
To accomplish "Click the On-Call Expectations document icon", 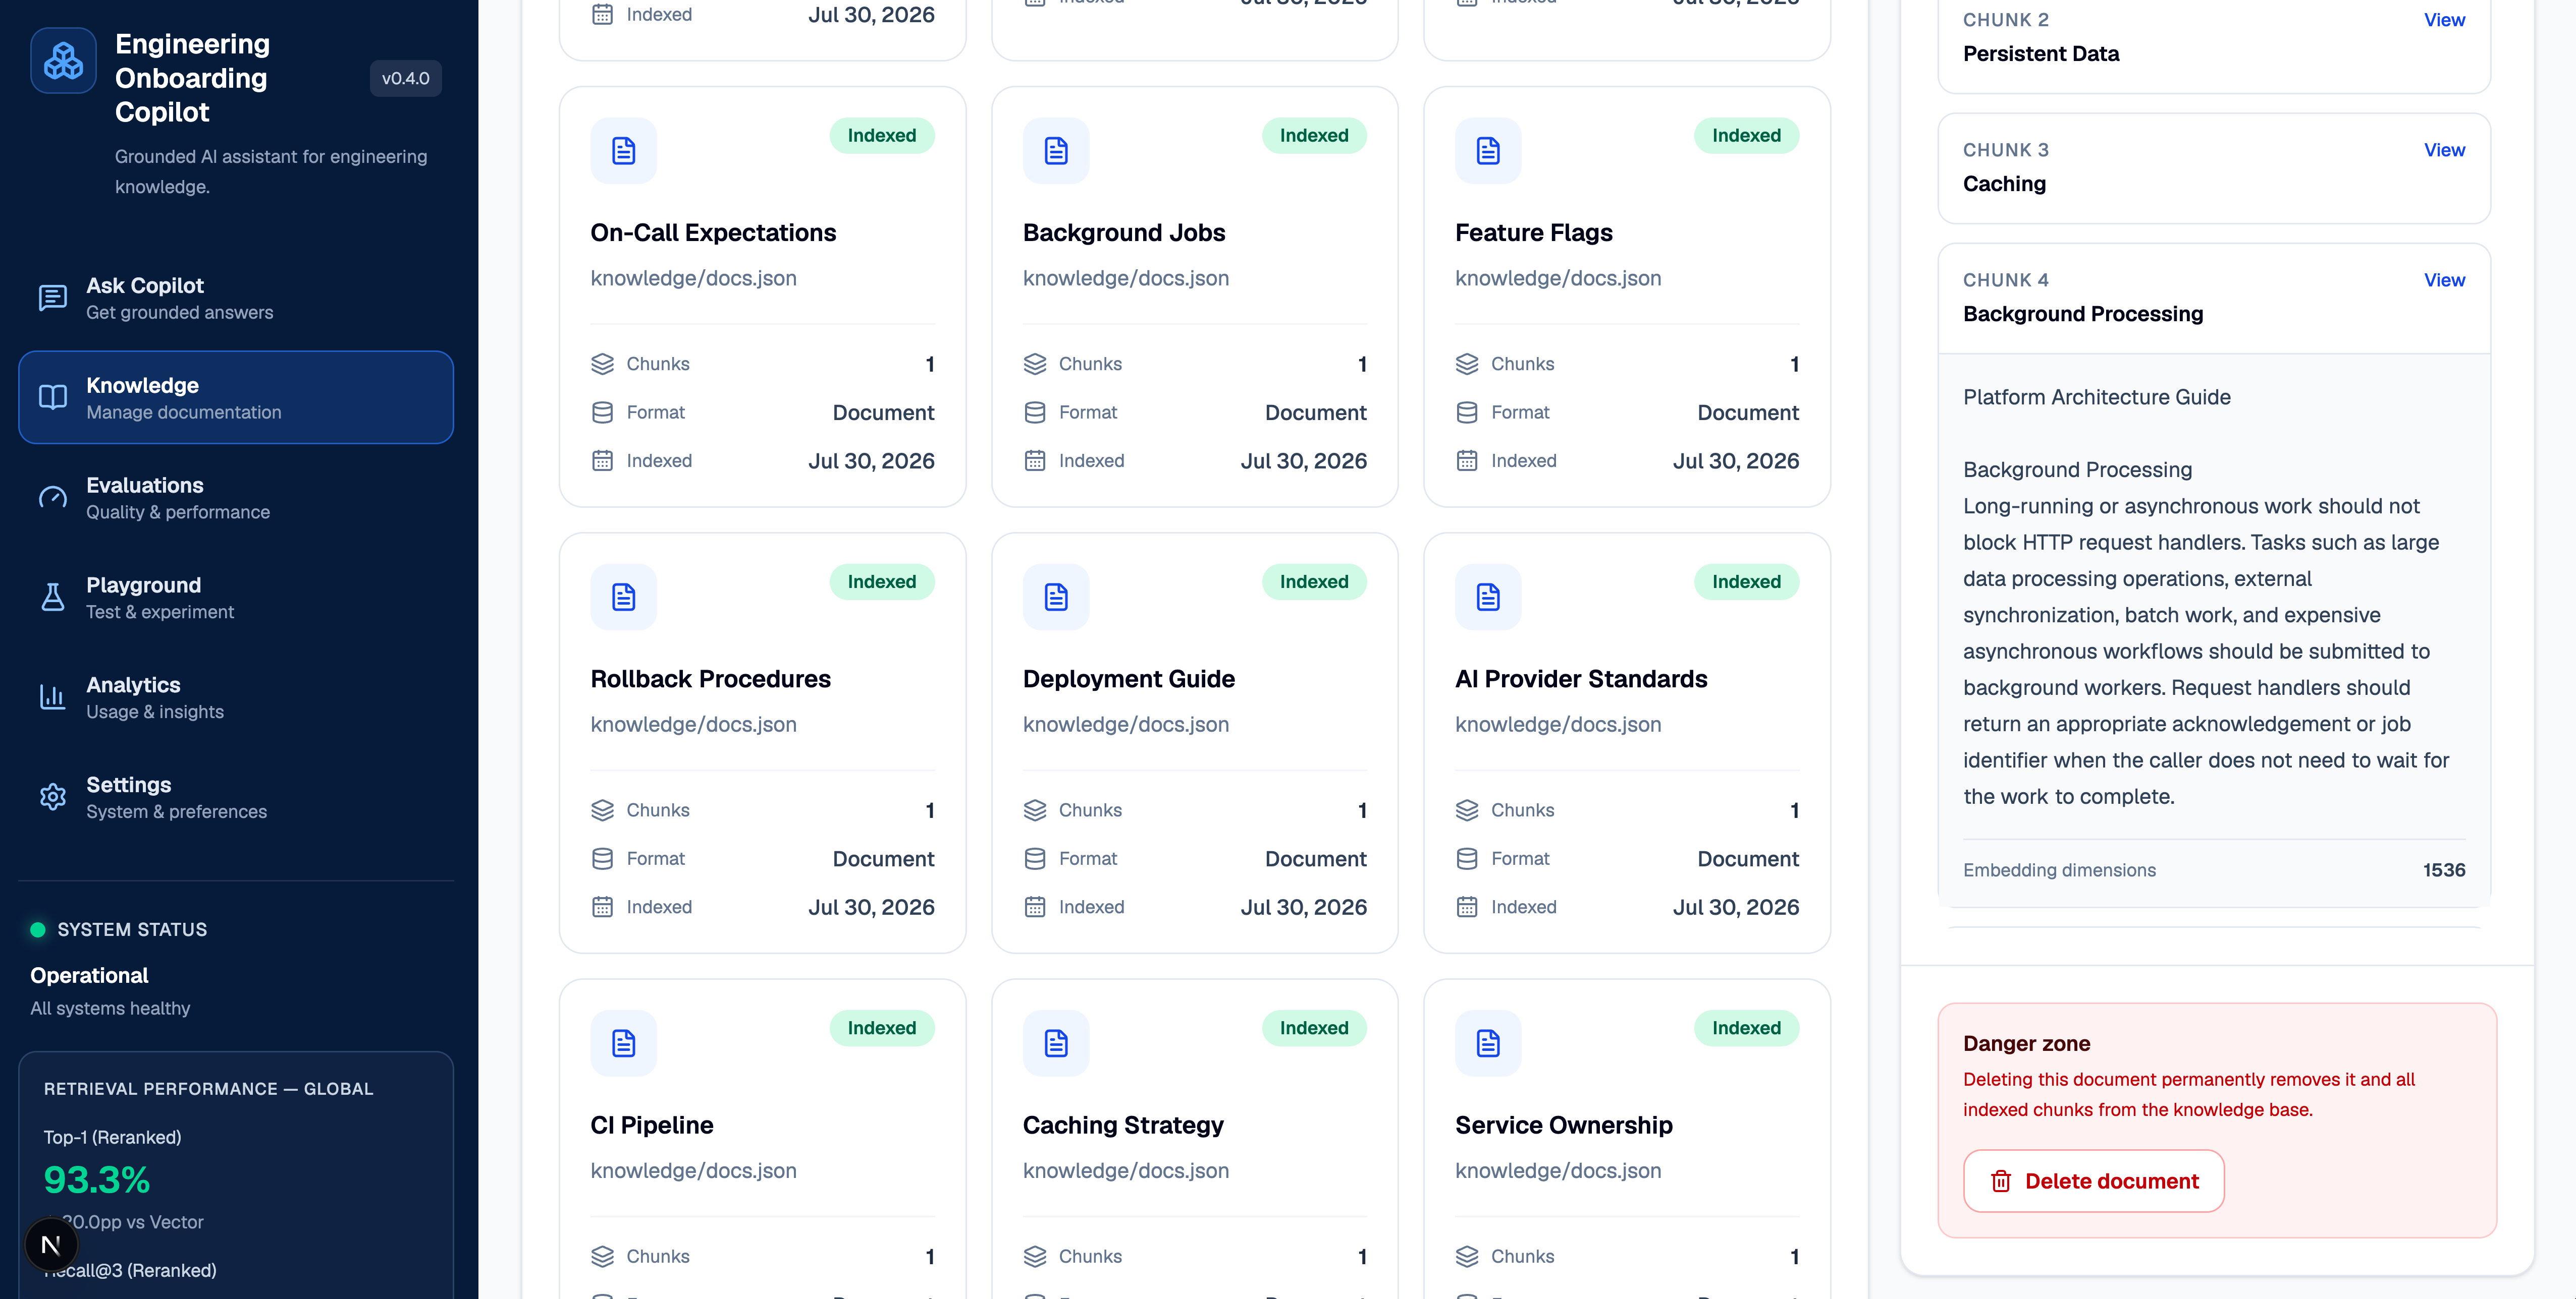I will tap(624, 151).
